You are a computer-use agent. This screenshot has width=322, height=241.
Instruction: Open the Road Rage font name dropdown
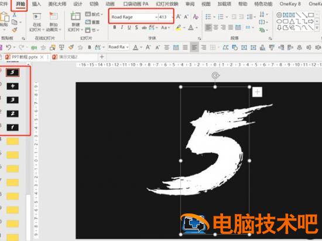pyautogui.click(x=157, y=17)
